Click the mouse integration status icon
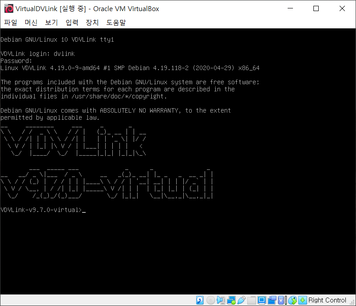 pyautogui.click(x=293, y=300)
